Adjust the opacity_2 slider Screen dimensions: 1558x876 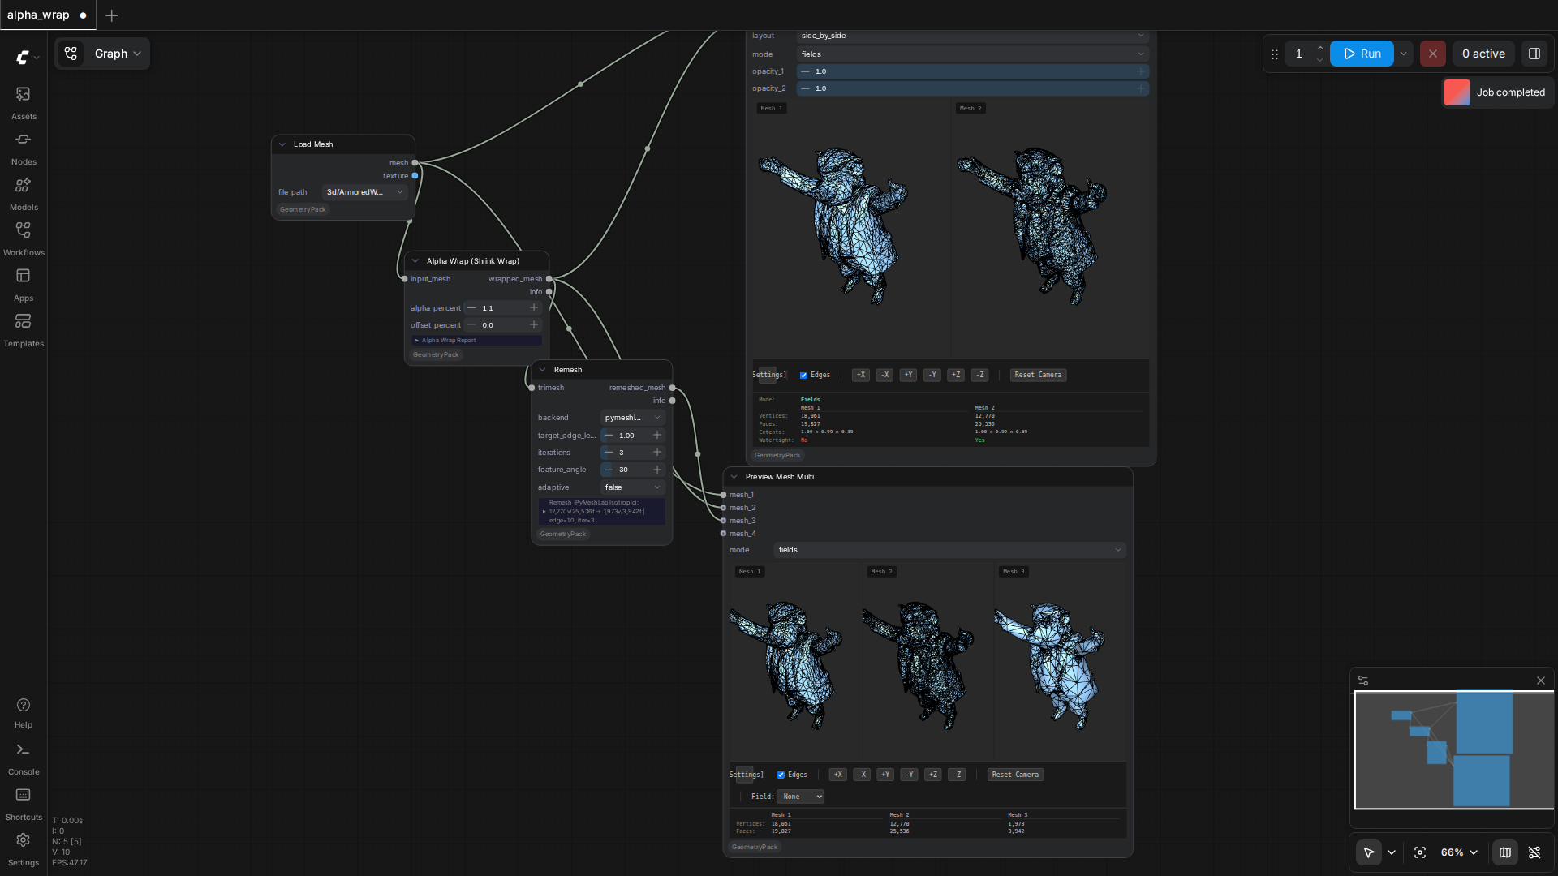click(x=972, y=88)
